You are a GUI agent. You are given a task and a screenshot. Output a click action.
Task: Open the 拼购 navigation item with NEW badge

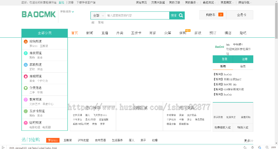[183, 33]
